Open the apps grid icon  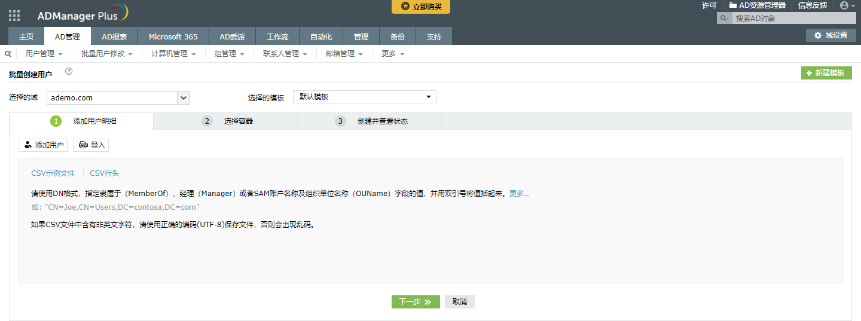click(x=14, y=16)
